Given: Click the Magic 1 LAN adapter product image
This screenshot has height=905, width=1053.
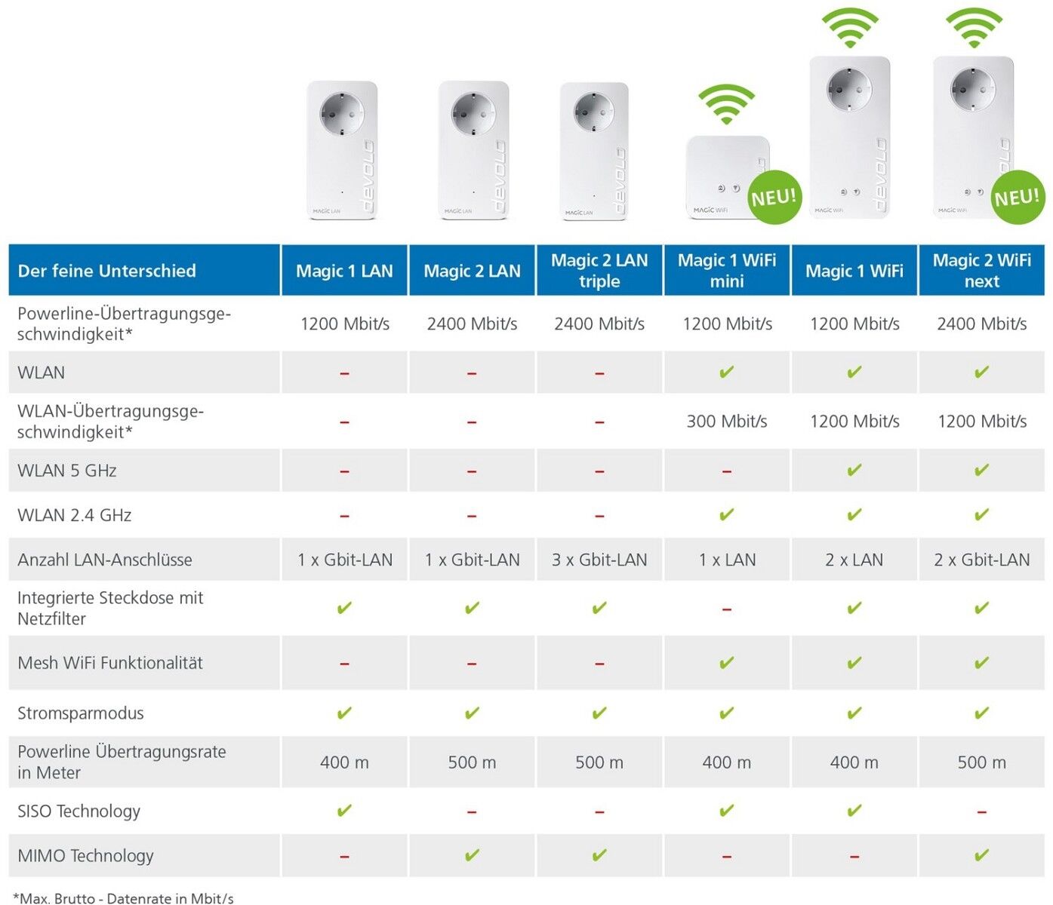Looking at the screenshot, I should click(x=342, y=151).
